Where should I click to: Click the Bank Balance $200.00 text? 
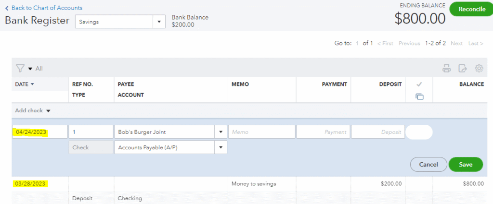pos(190,21)
